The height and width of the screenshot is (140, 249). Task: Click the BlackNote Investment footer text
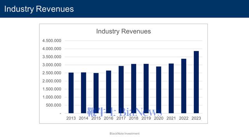[124, 133]
